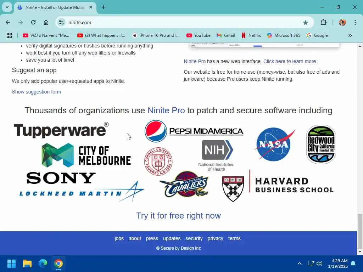Viewport: 363px width, 272px height.
Task: Open the volume speaker tray icon
Action: coord(319,263)
